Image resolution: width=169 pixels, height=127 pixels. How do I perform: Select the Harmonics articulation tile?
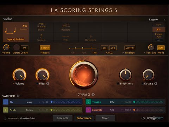click(x=90, y=37)
